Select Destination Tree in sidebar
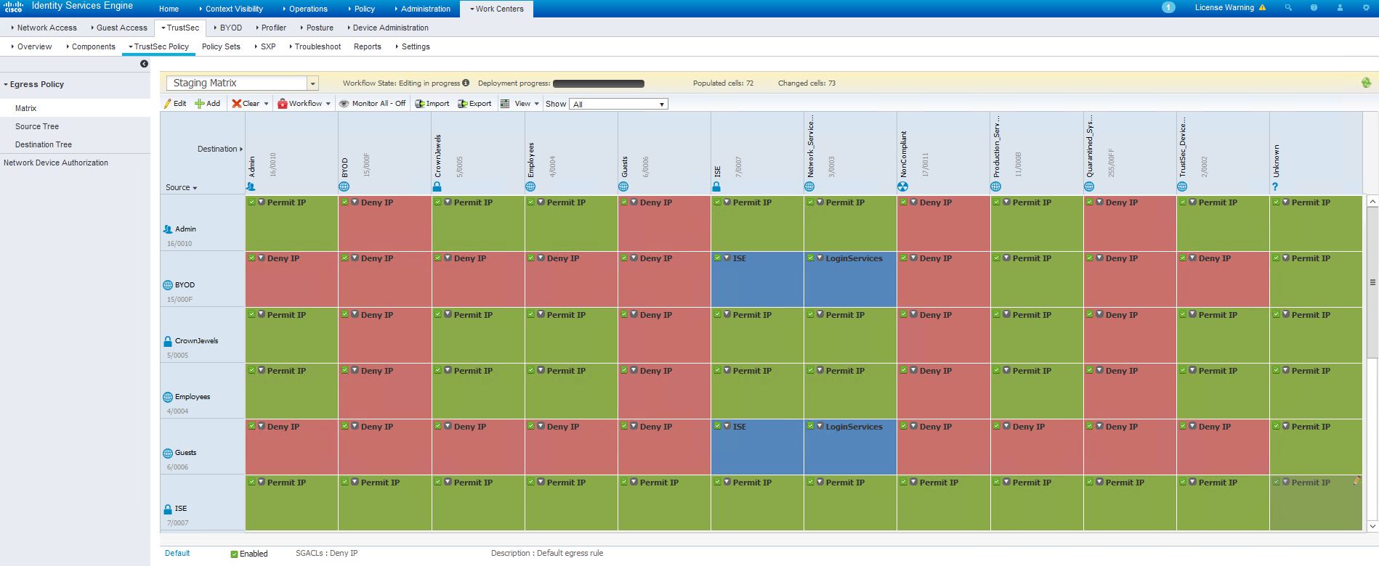Screen dimensions: 1379x566 (44, 144)
